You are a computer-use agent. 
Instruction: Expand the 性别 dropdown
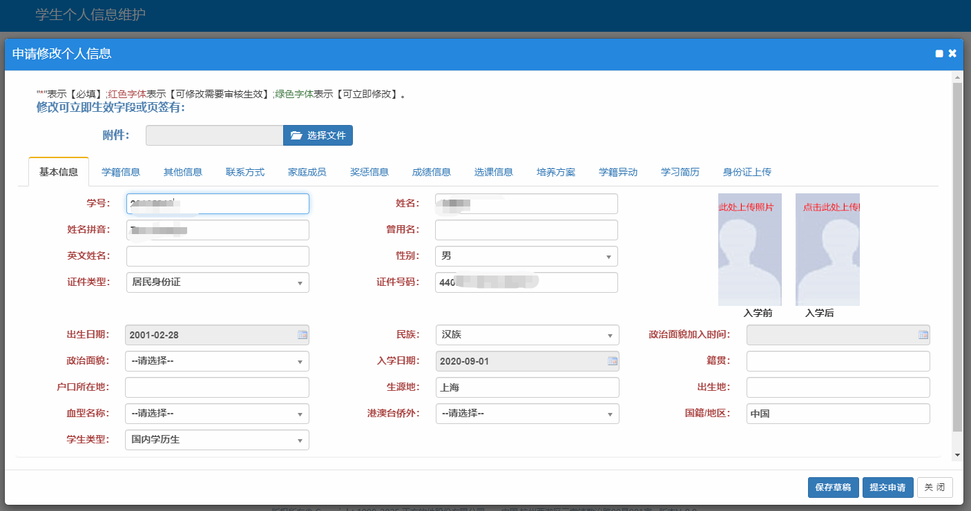[526, 256]
